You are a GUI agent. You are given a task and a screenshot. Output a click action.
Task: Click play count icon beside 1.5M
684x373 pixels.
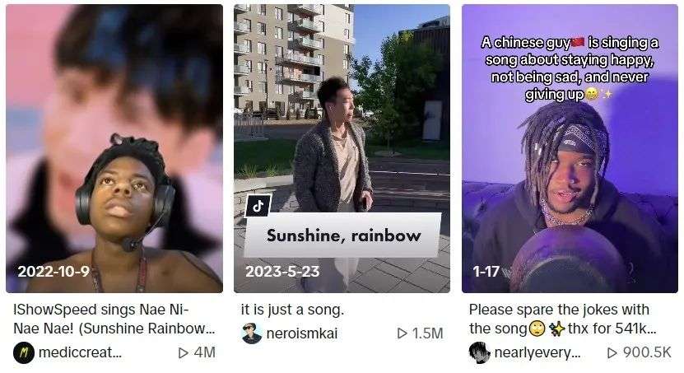click(x=402, y=333)
